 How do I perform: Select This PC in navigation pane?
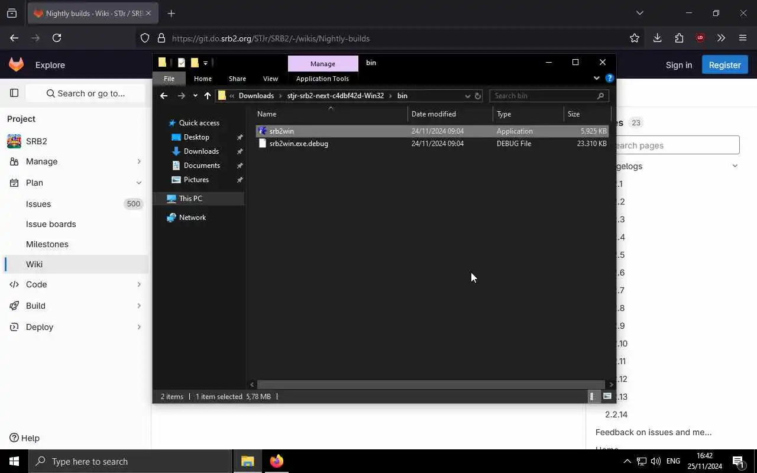point(199,199)
